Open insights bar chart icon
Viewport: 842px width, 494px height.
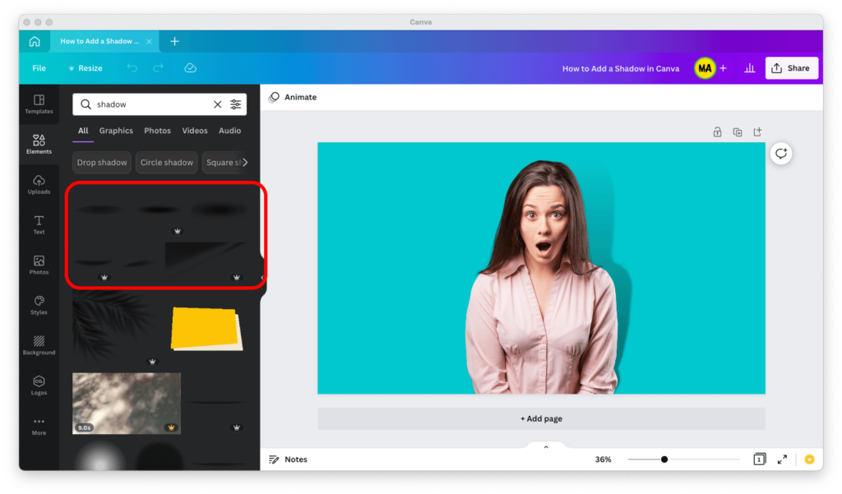point(750,68)
